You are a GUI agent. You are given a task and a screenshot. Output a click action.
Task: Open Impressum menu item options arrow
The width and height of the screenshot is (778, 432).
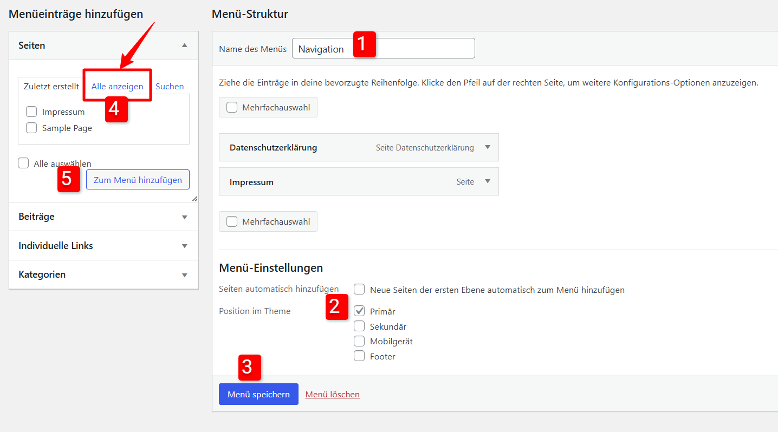(x=487, y=181)
